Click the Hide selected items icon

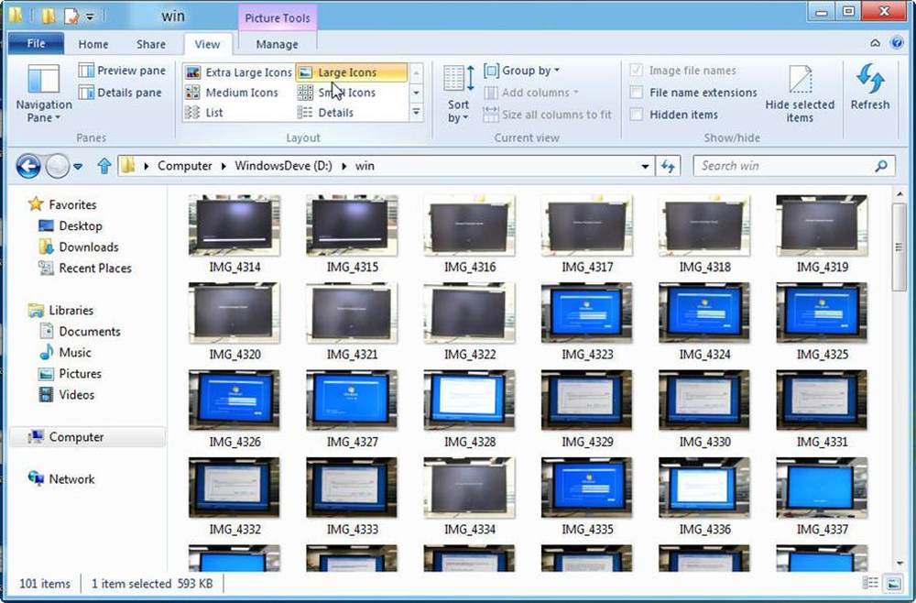point(800,81)
